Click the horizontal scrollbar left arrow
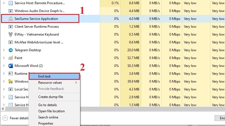Viewport: 225px width, 126px height. [x=3, y=109]
